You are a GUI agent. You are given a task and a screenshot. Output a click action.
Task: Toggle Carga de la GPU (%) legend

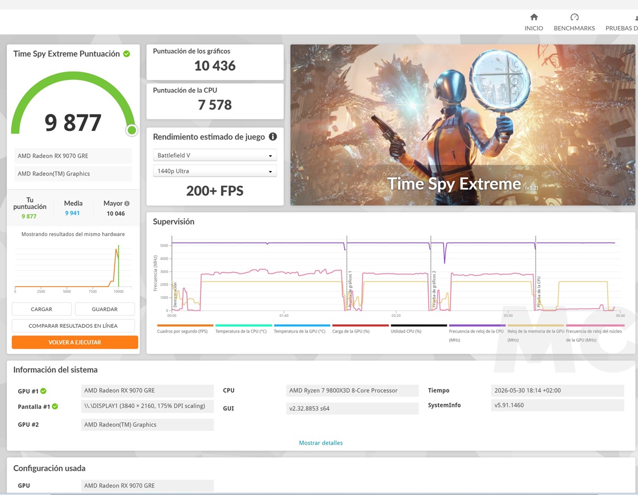tap(351, 331)
